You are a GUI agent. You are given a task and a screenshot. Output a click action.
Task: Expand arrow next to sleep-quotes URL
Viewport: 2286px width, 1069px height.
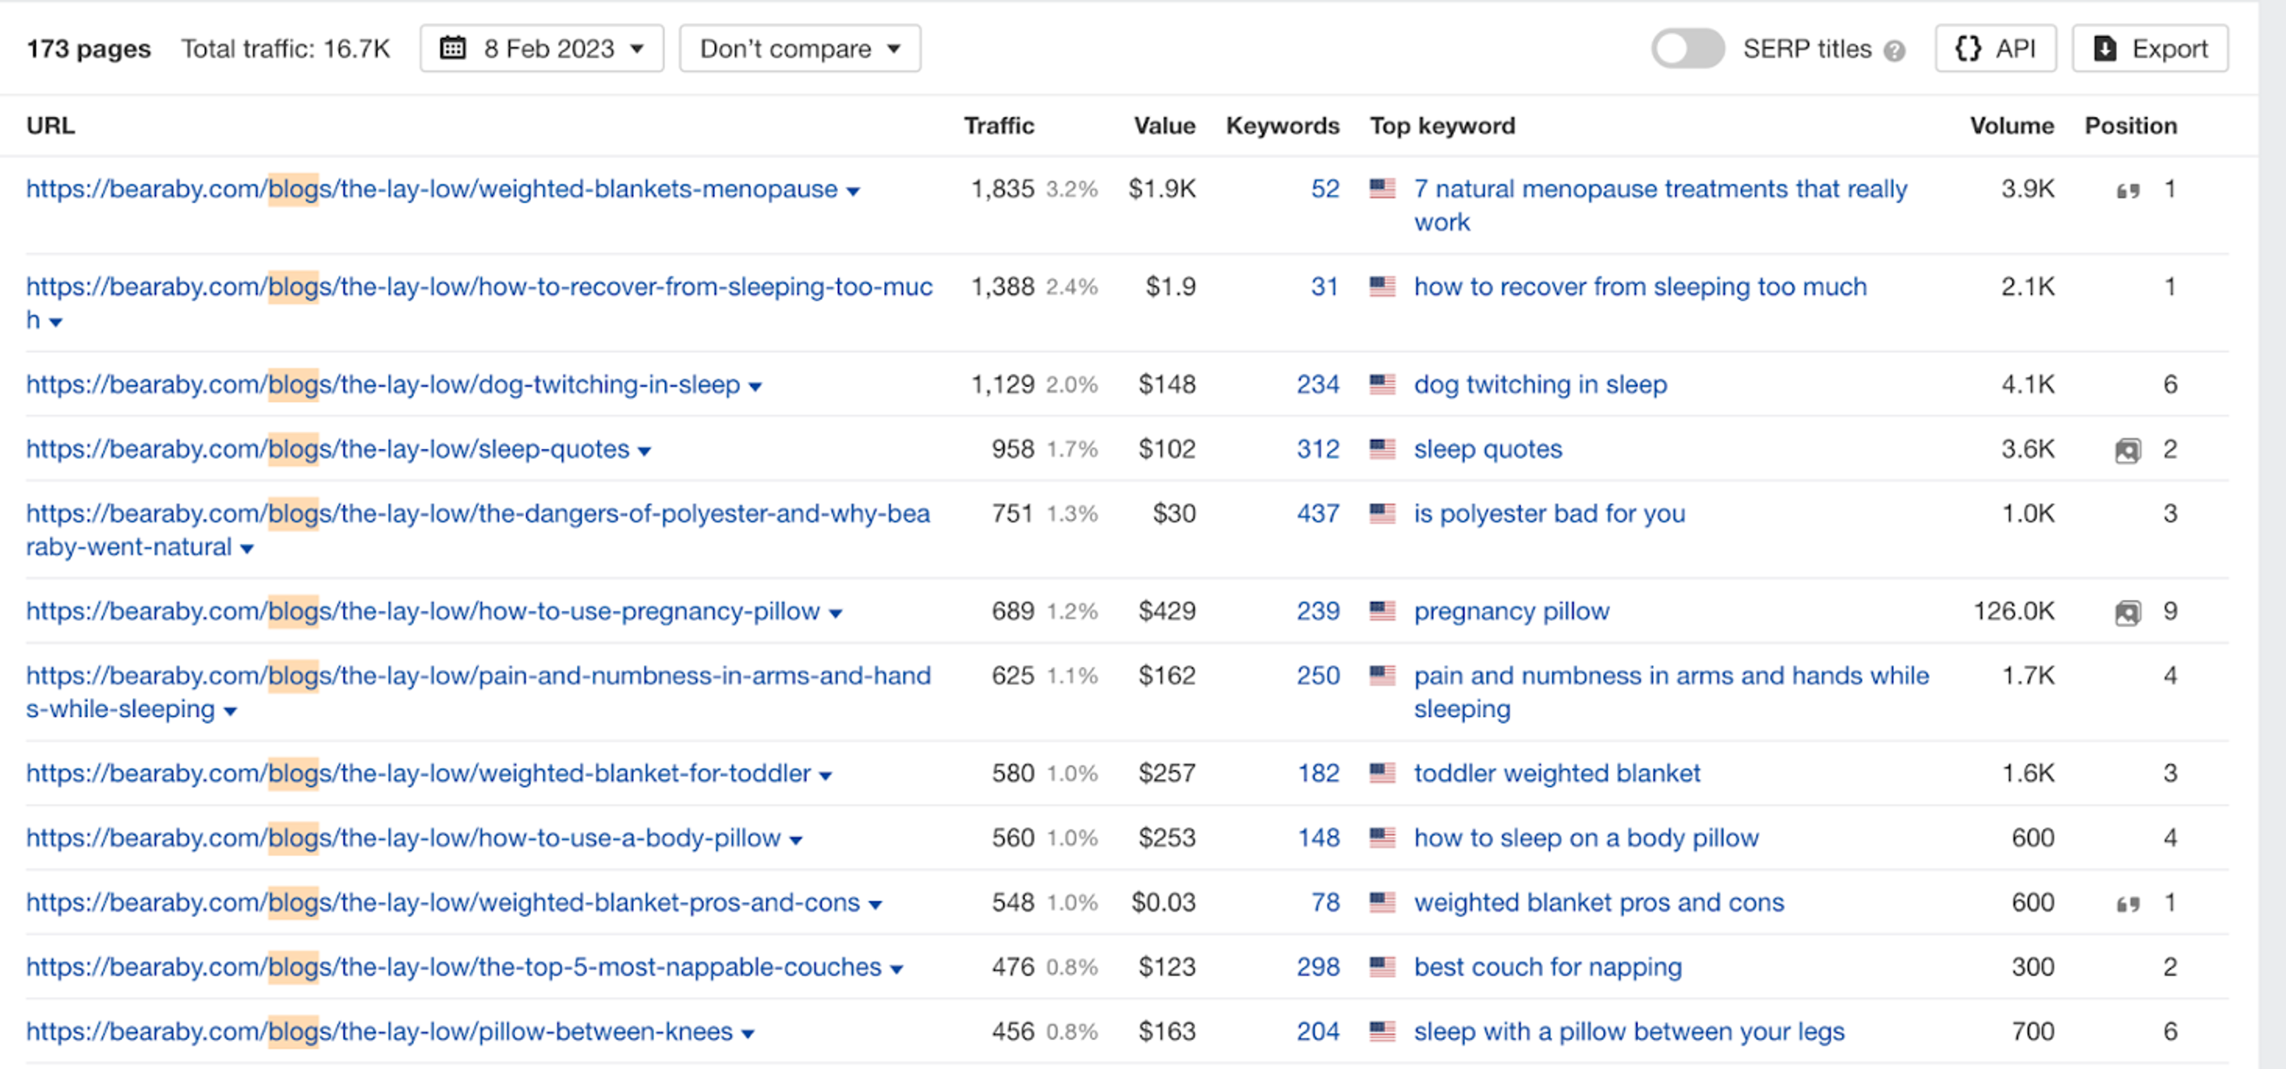tap(644, 452)
